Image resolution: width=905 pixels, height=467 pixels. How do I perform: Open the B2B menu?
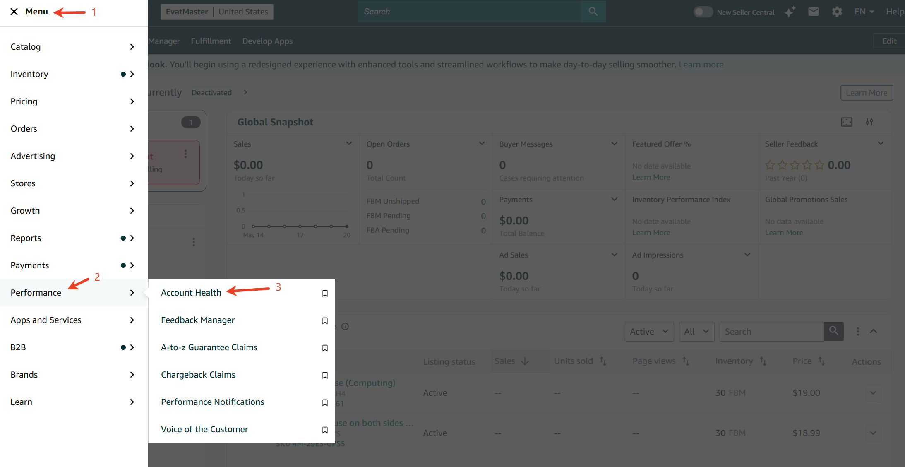coord(74,347)
